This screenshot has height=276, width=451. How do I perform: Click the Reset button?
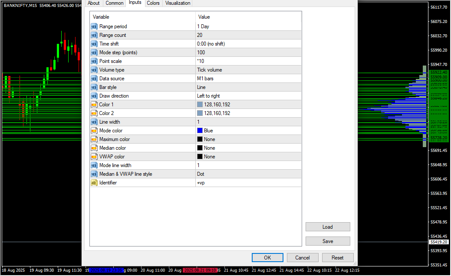338,257
